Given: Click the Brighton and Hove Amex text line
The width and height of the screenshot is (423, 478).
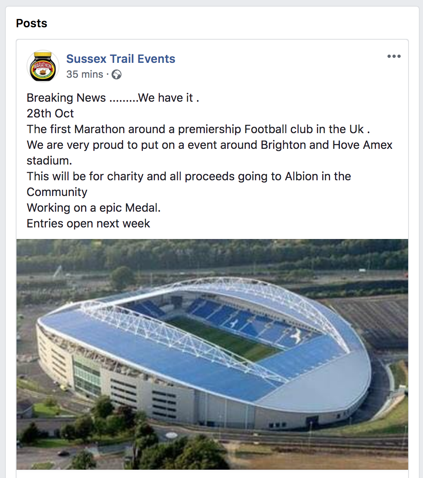Looking at the screenshot, I should [x=209, y=145].
